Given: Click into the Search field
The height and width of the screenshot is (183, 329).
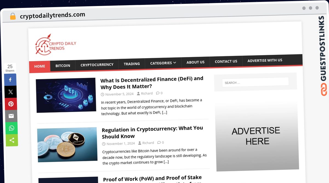Looking at the screenshot, I should pos(255,82).
